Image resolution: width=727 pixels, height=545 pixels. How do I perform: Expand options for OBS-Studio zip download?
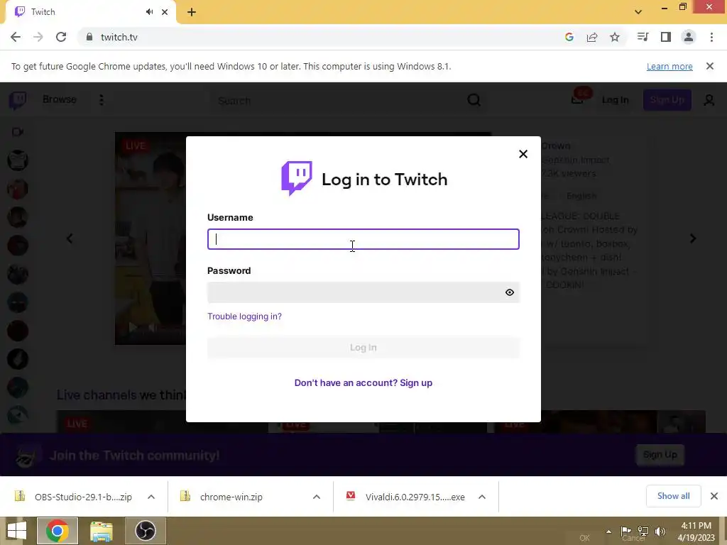pyautogui.click(x=151, y=497)
